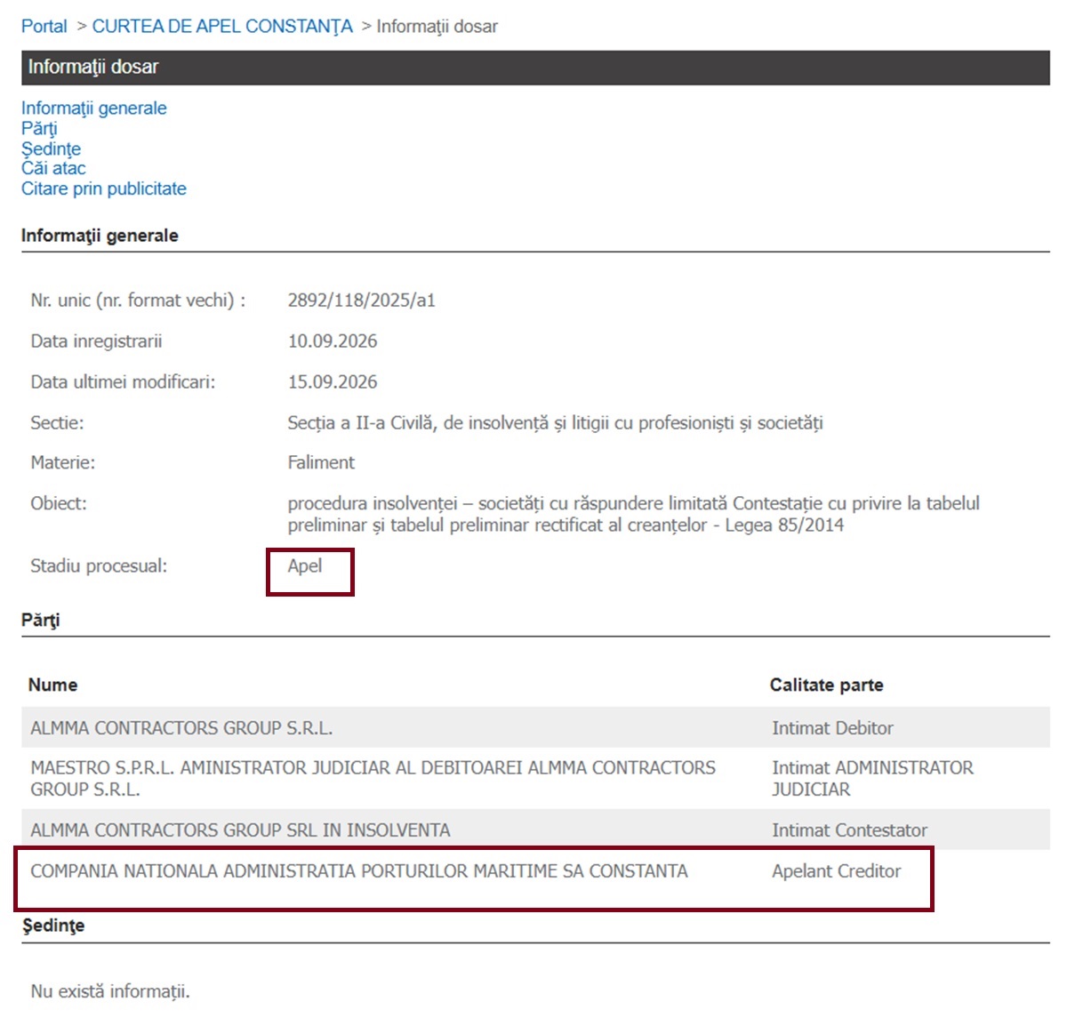Select the Intimat ADMINISTRATOR JUDICIAR role
The width and height of the screenshot is (1067, 1018).
872,778
